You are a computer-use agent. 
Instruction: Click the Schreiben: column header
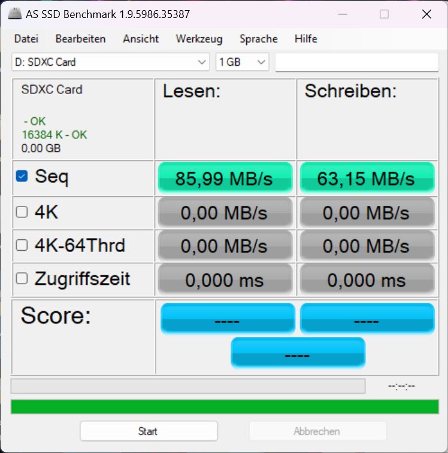(x=350, y=91)
